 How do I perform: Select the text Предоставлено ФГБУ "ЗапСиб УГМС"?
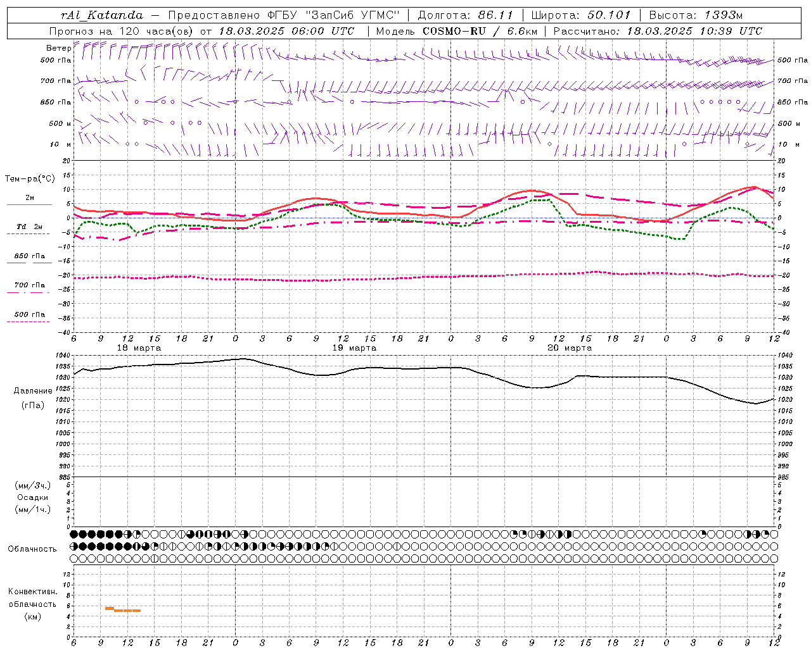pyautogui.click(x=284, y=15)
